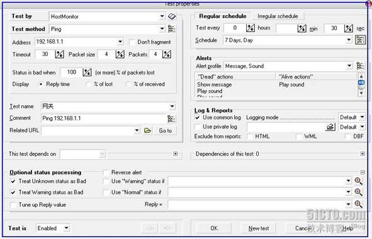Click the alert actions scroll down arrow

point(361,93)
